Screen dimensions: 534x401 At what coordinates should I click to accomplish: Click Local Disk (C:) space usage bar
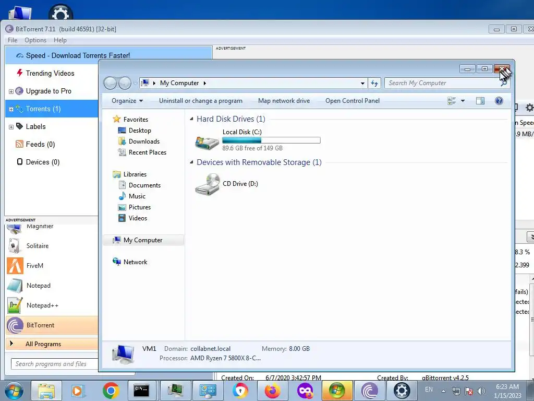271,140
